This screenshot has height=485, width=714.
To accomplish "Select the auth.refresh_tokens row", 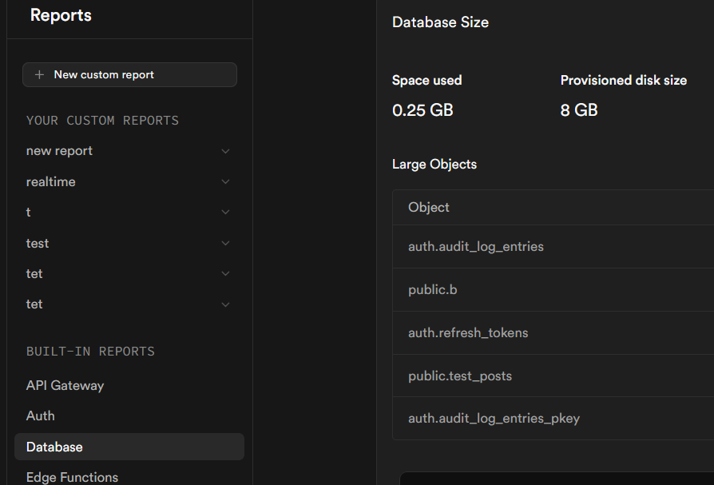I will 468,333.
